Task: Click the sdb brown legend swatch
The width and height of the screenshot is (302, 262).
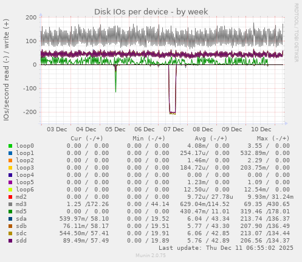Action: pos(10,226)
